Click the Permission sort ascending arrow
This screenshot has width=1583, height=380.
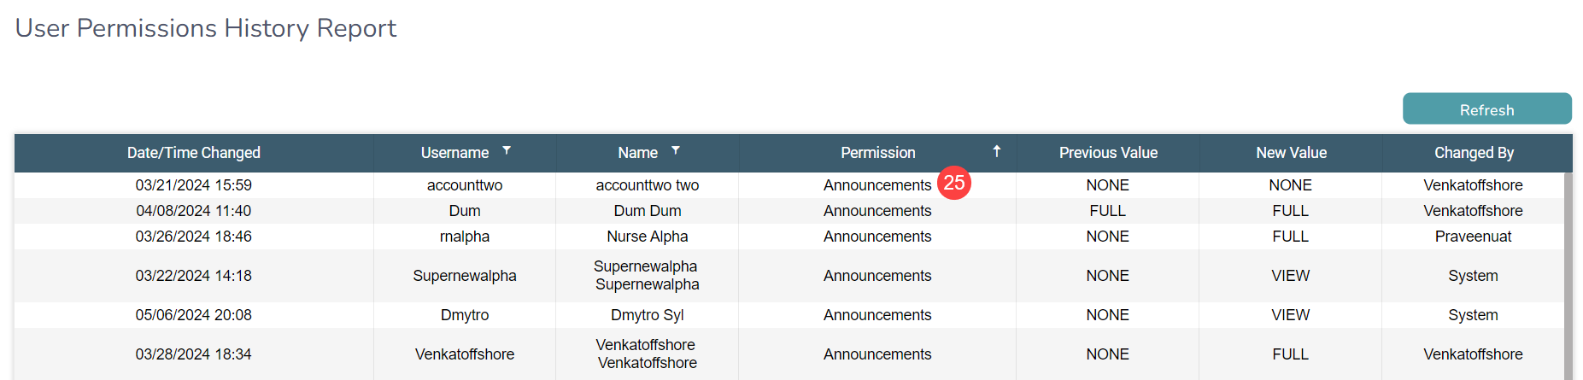[996, 151]
